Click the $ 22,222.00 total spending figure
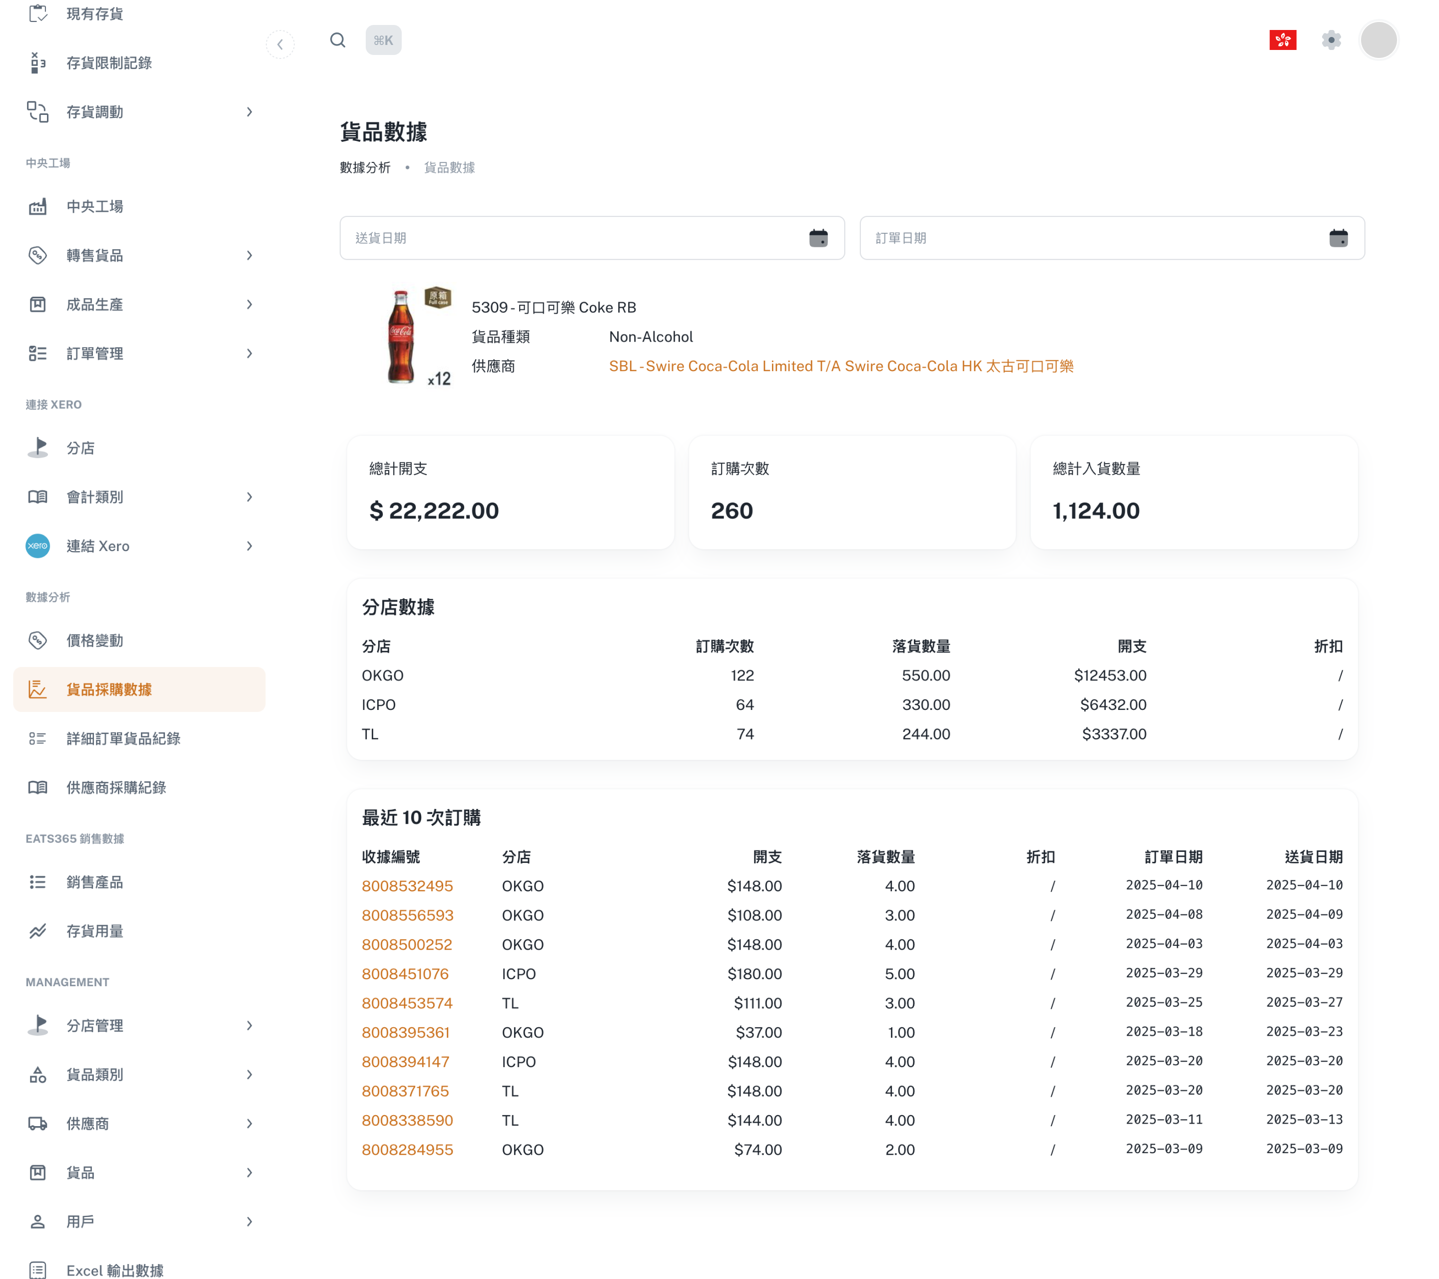 pos(434,510)
